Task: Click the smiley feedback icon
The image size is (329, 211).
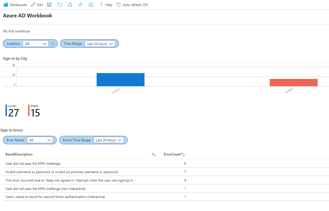Action: pyautogui.click(x=91, y=5)
